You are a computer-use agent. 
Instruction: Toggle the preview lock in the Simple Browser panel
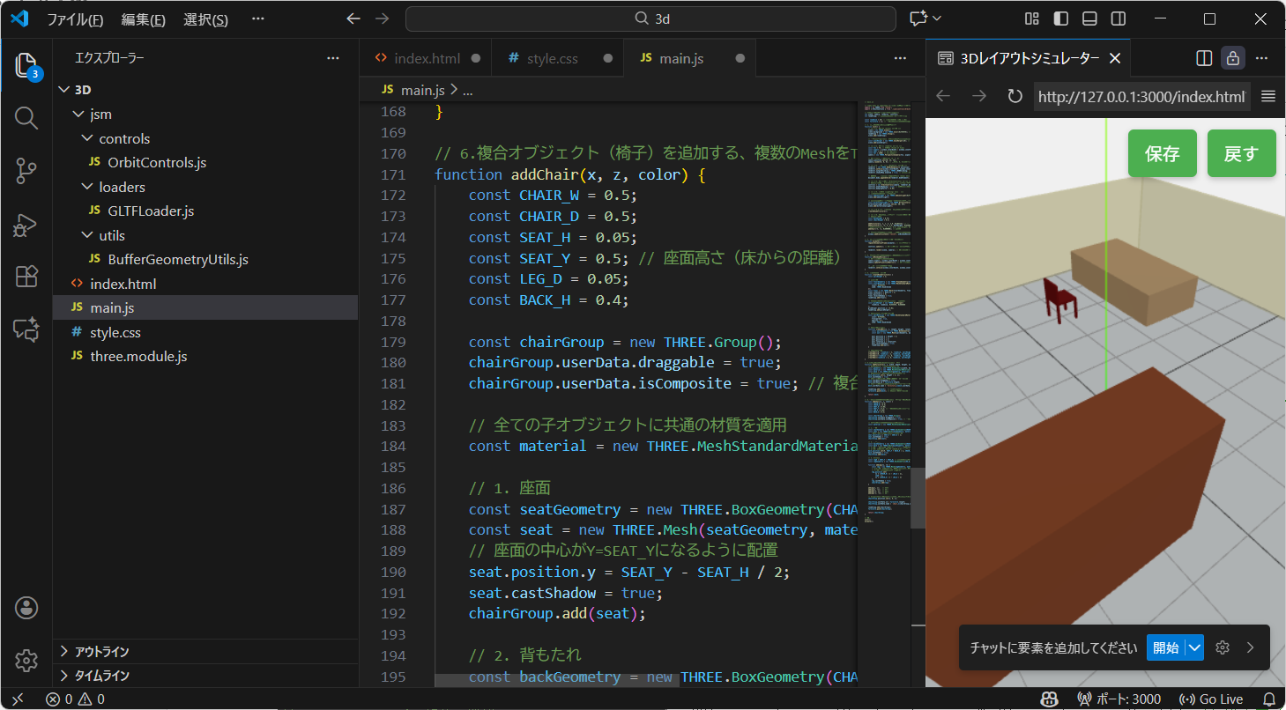[x=1232, y=57]
